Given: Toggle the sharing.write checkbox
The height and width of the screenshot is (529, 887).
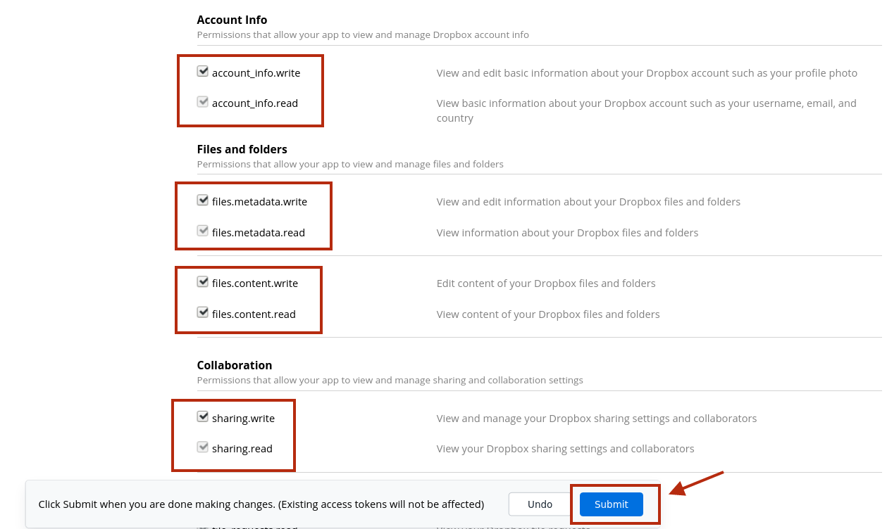Looking at the screenshot, I should (203, 417).
